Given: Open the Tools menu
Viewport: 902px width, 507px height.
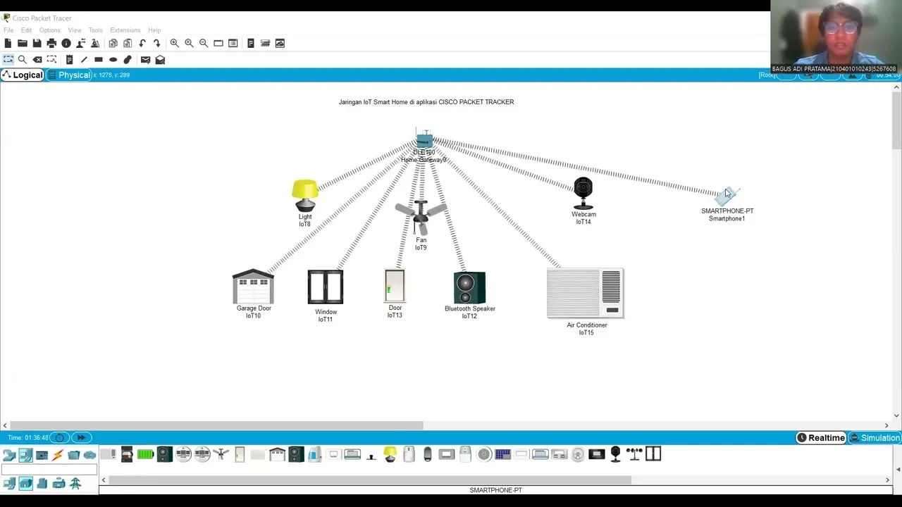Looking at the screenshot, I should 96,30.
